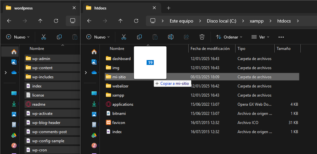Select the xampp folder in file list
This screenshot has width=317, height=154.
(202, 95)
